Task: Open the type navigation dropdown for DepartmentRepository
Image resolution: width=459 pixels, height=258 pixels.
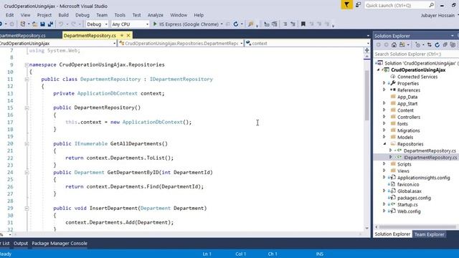Action: pyautogui.click(x=181, y=43)
